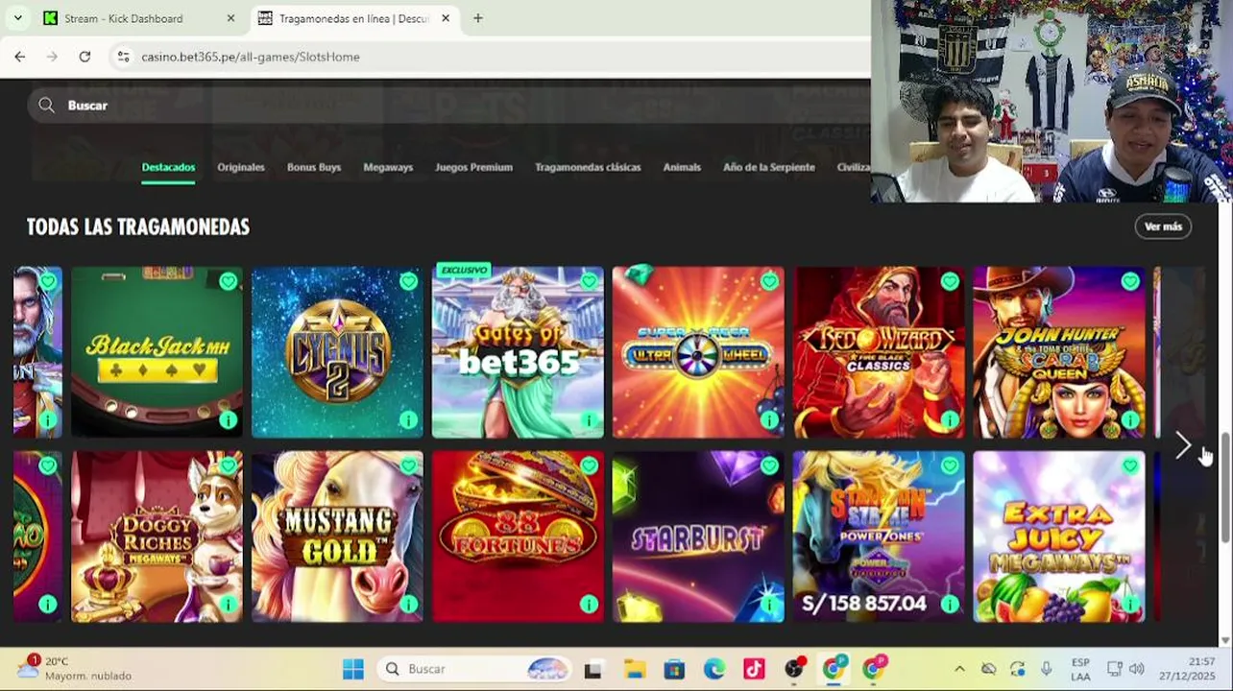The image size is (1233, 691).
Task: Toggle favorite heart on Doggy Riches
Action: (x=228, y=465)
